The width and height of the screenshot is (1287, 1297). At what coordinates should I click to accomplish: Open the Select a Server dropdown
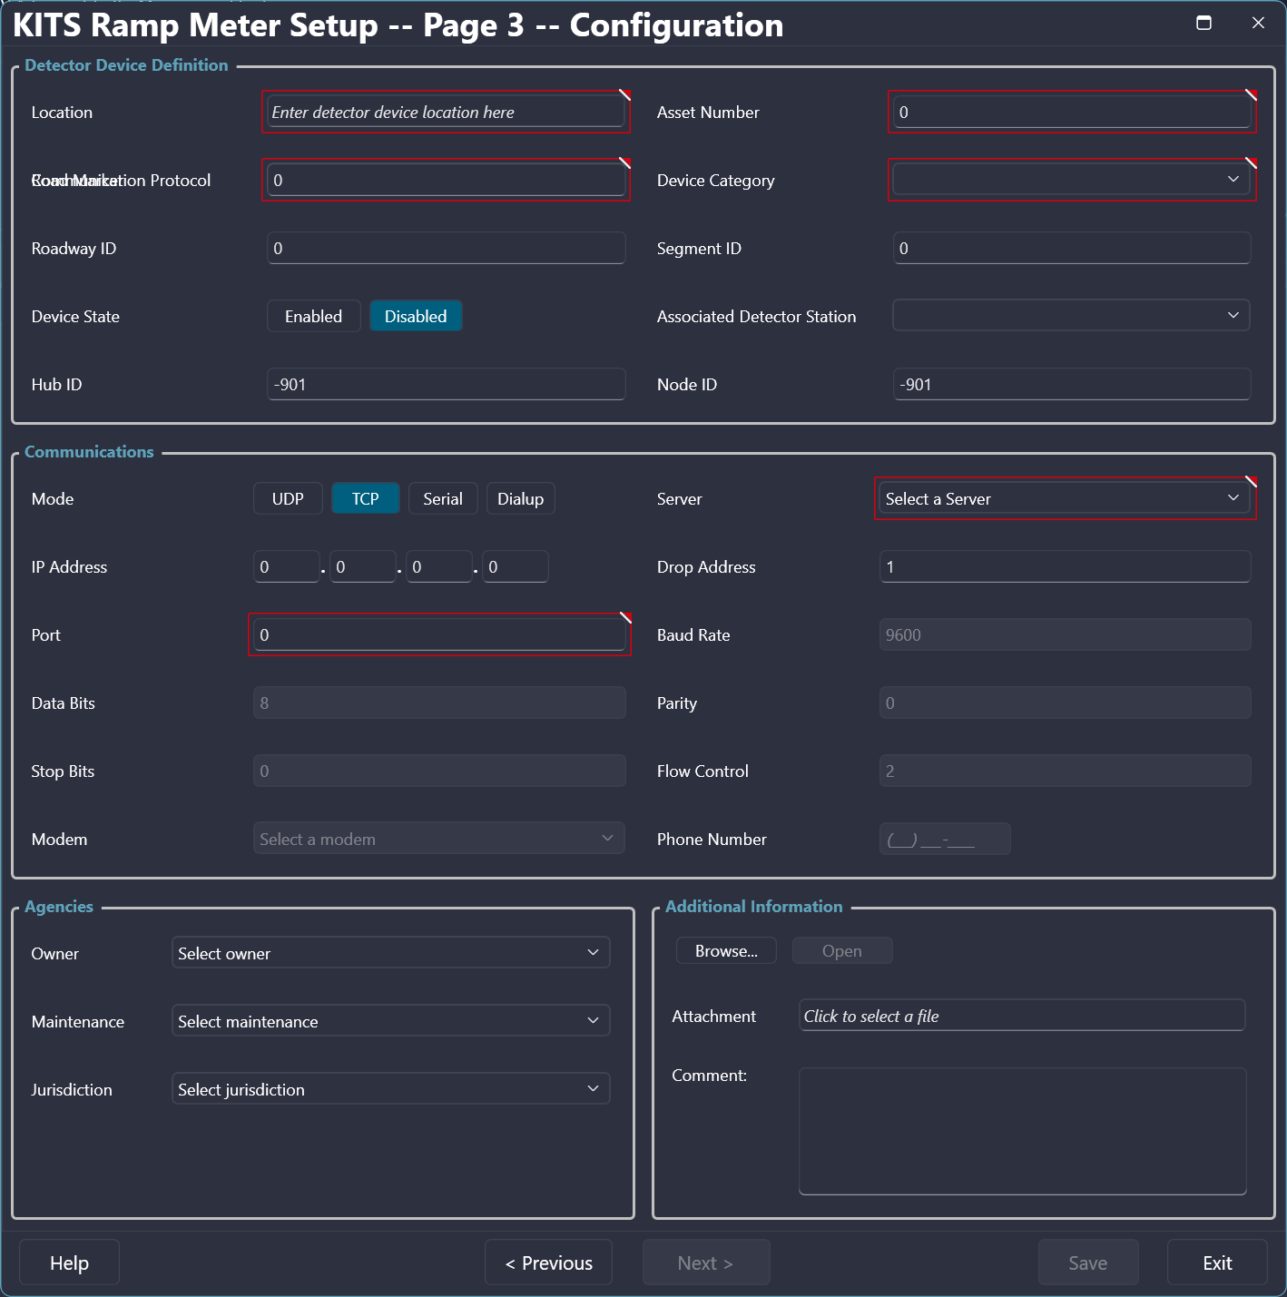point(1064,498)
